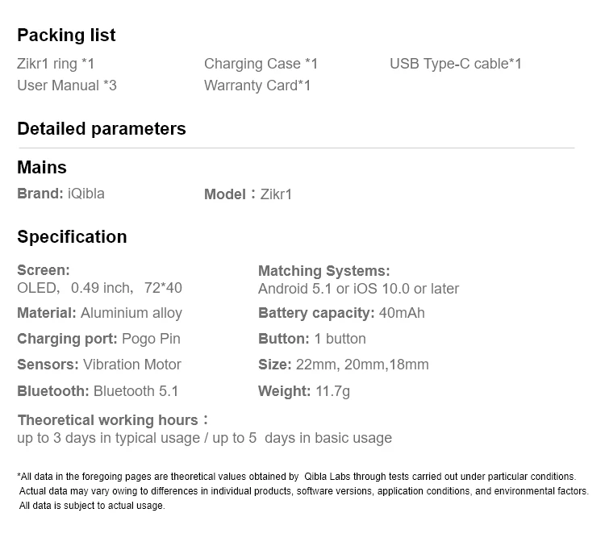
Task: Select the Brand: iQibla text
Action: coord(60,194)
